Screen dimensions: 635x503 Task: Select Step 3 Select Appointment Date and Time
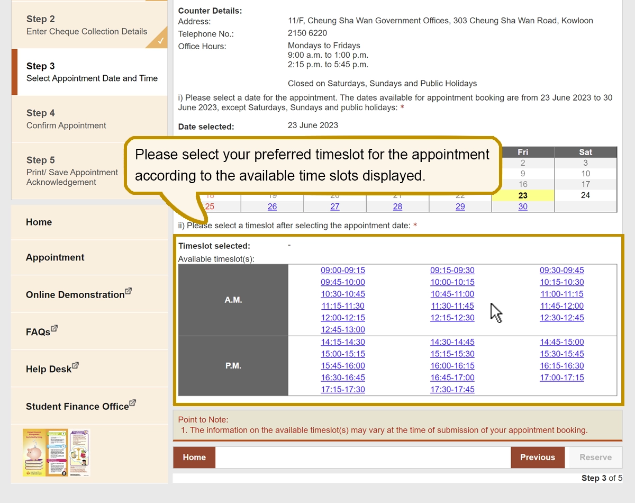pyautogui.click(x=89, y=72)
